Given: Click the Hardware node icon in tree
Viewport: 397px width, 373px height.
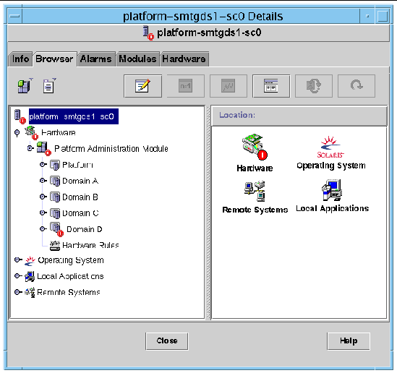Looking at the screenshot, I should click(x=31, y=132).
